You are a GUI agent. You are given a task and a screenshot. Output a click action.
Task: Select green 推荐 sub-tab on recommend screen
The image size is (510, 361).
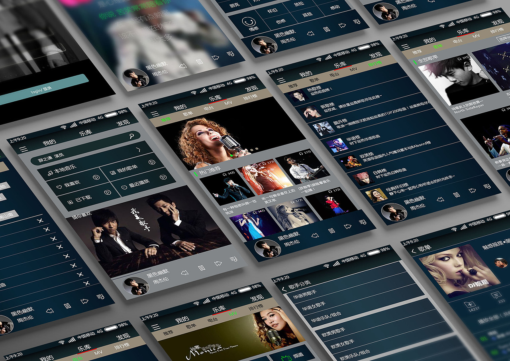(x=165, y=119)
